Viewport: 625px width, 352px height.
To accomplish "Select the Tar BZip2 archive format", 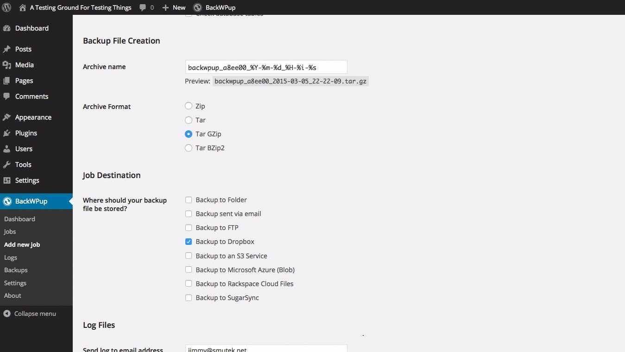I will pyautogui.click(x=189, y=148).
